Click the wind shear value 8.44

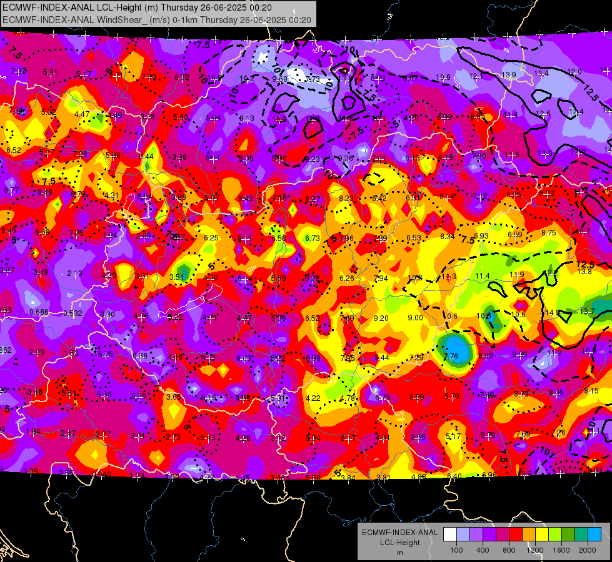pyautogui.click(x=382, y=358)
